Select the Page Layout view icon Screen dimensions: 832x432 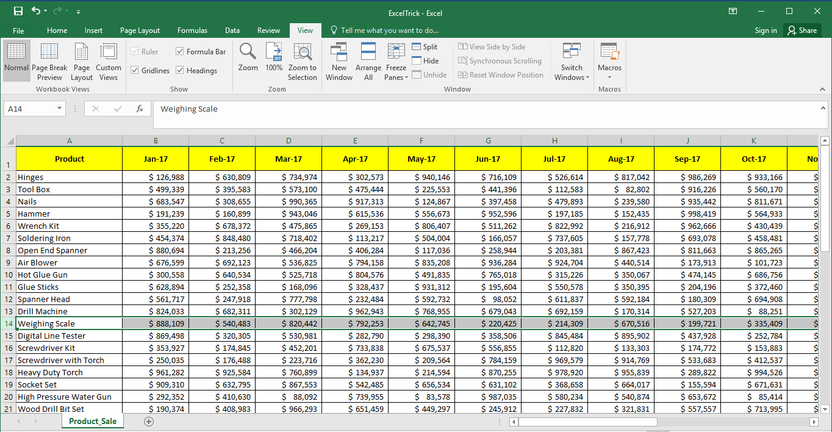pyautogui.click(x=82, y=61)
